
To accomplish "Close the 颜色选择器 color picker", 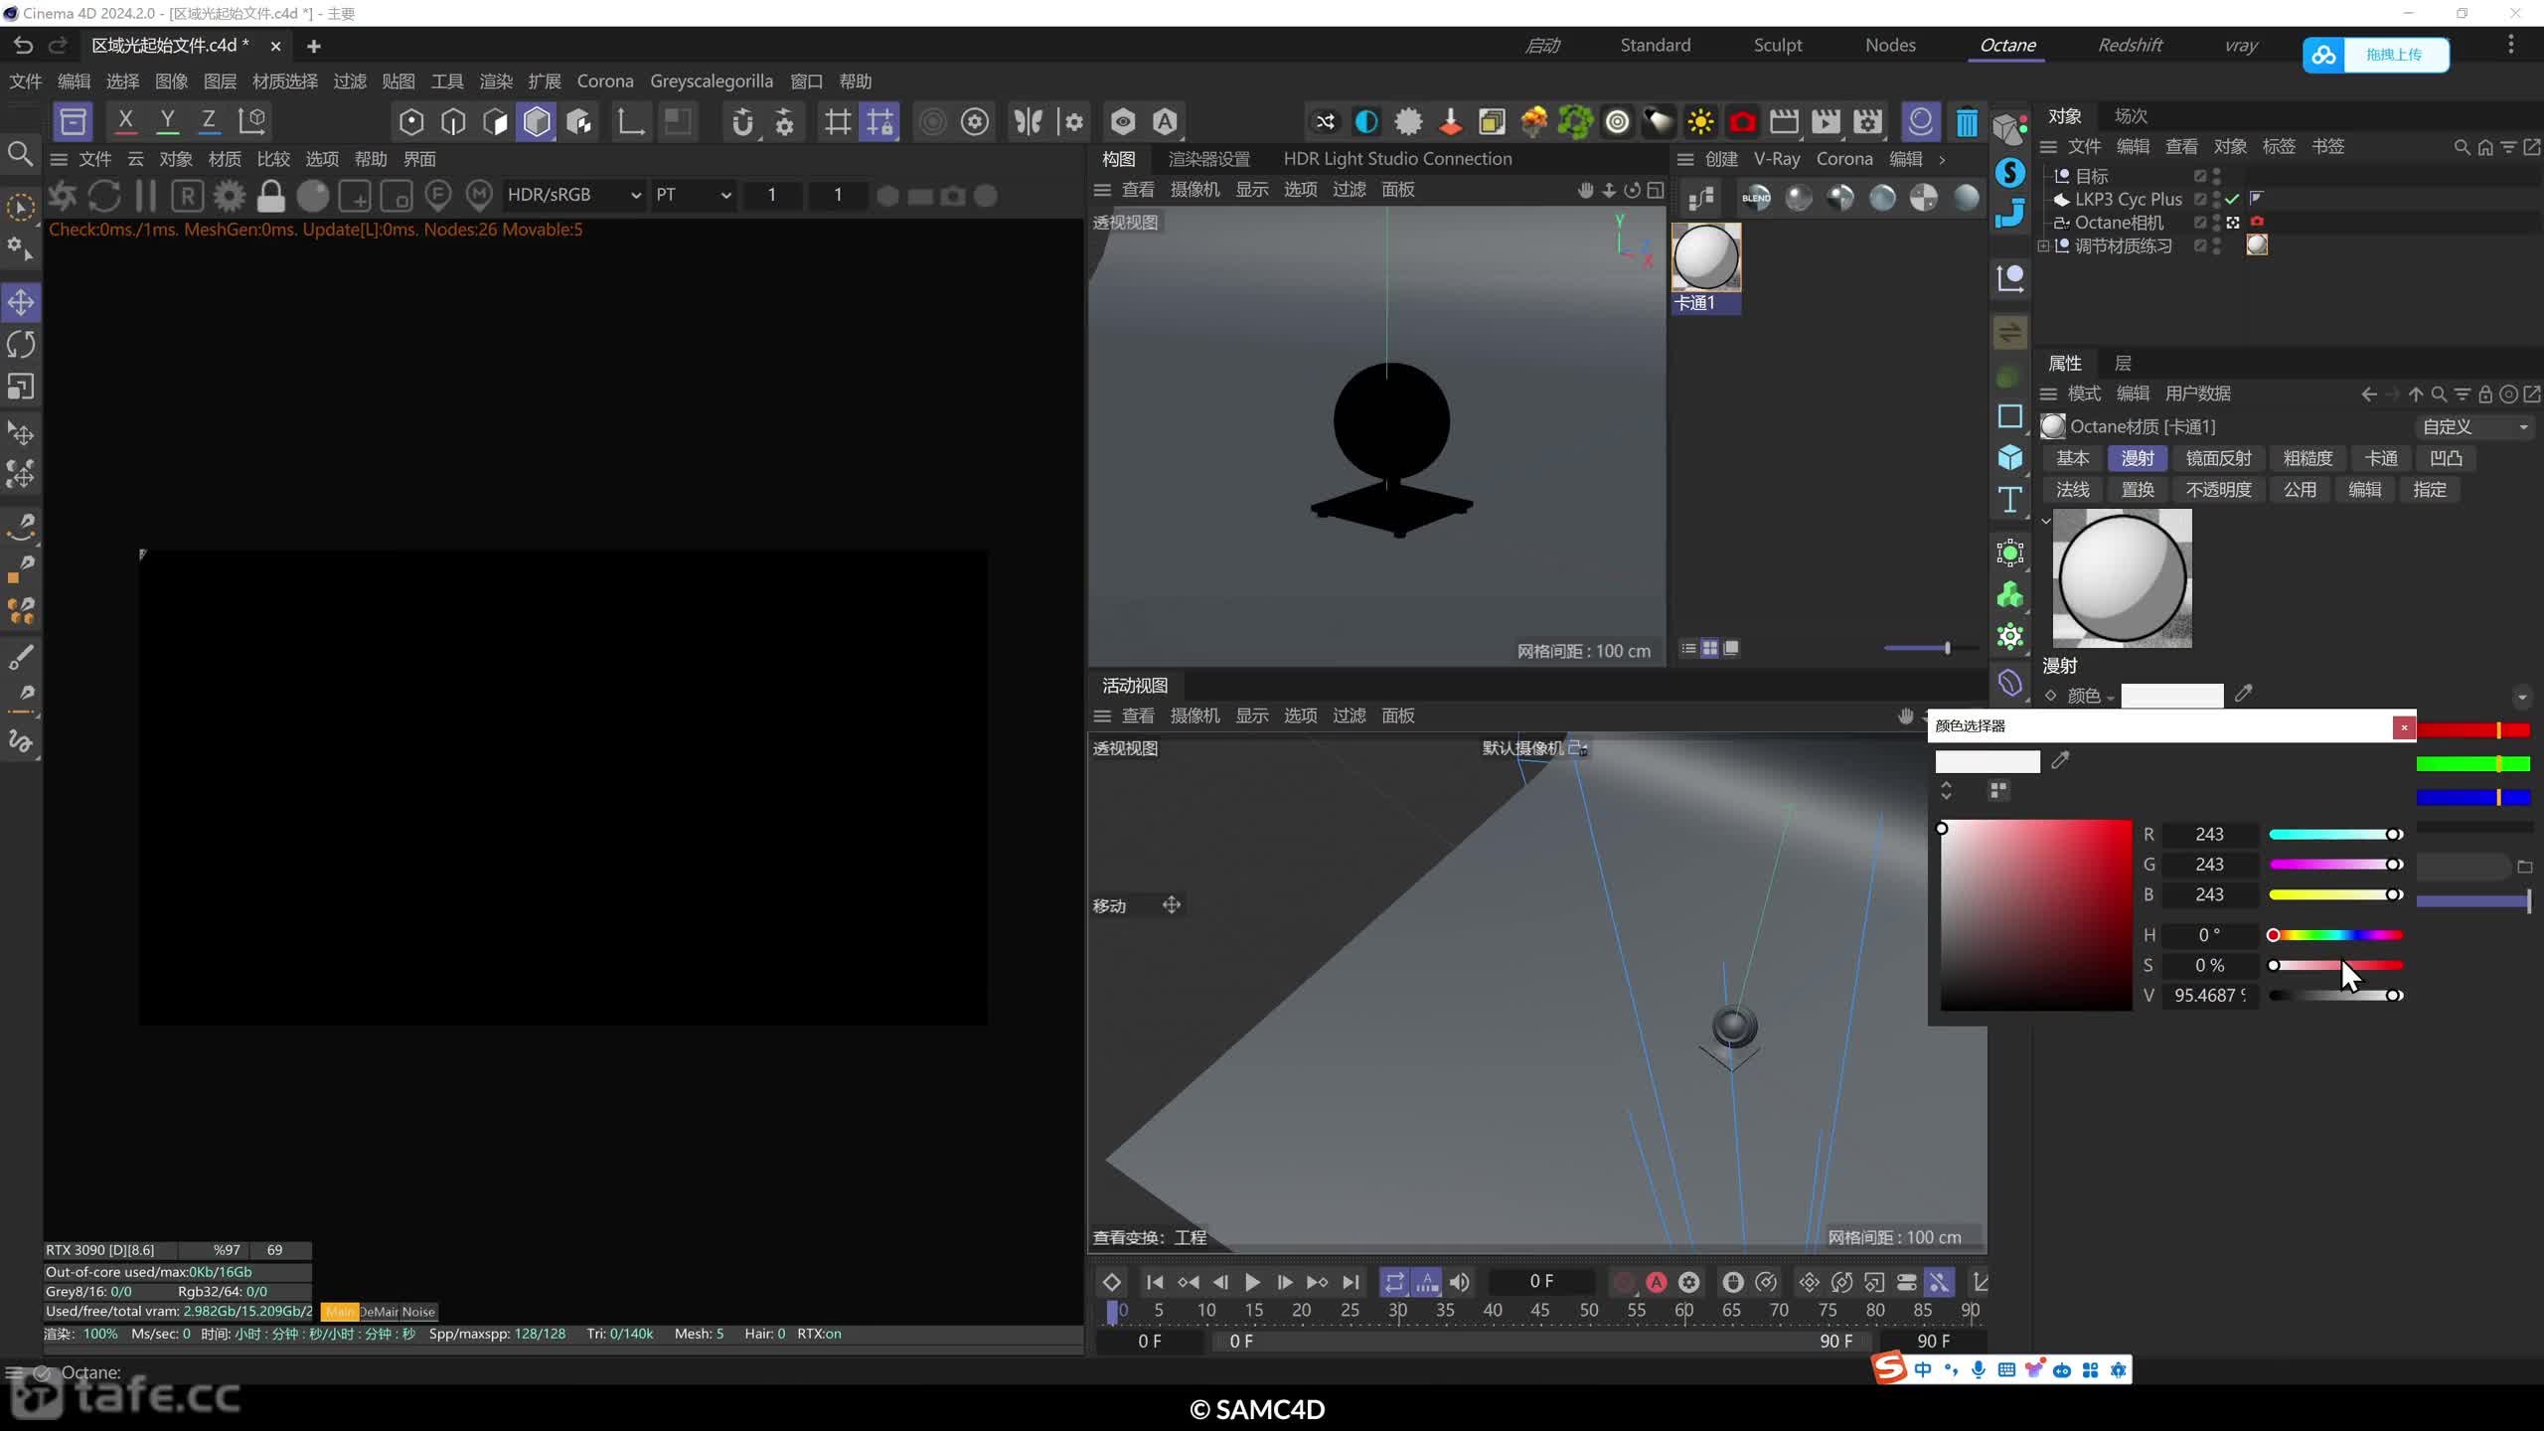I will pyautogui.click(x=2403, y=727).
